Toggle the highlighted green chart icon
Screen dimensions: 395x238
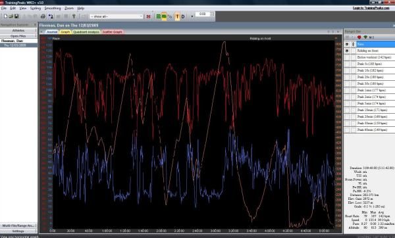[164, 16]
